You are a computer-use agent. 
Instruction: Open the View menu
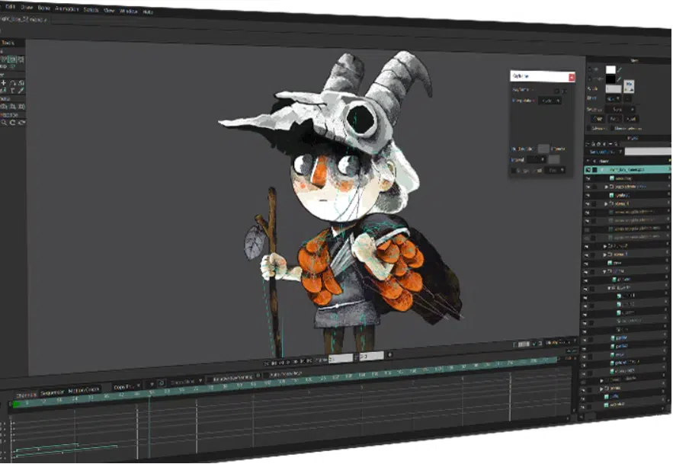coord(109,11)
